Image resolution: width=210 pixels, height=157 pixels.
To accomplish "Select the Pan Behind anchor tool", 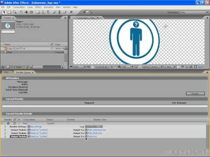I will click(26, 12).
